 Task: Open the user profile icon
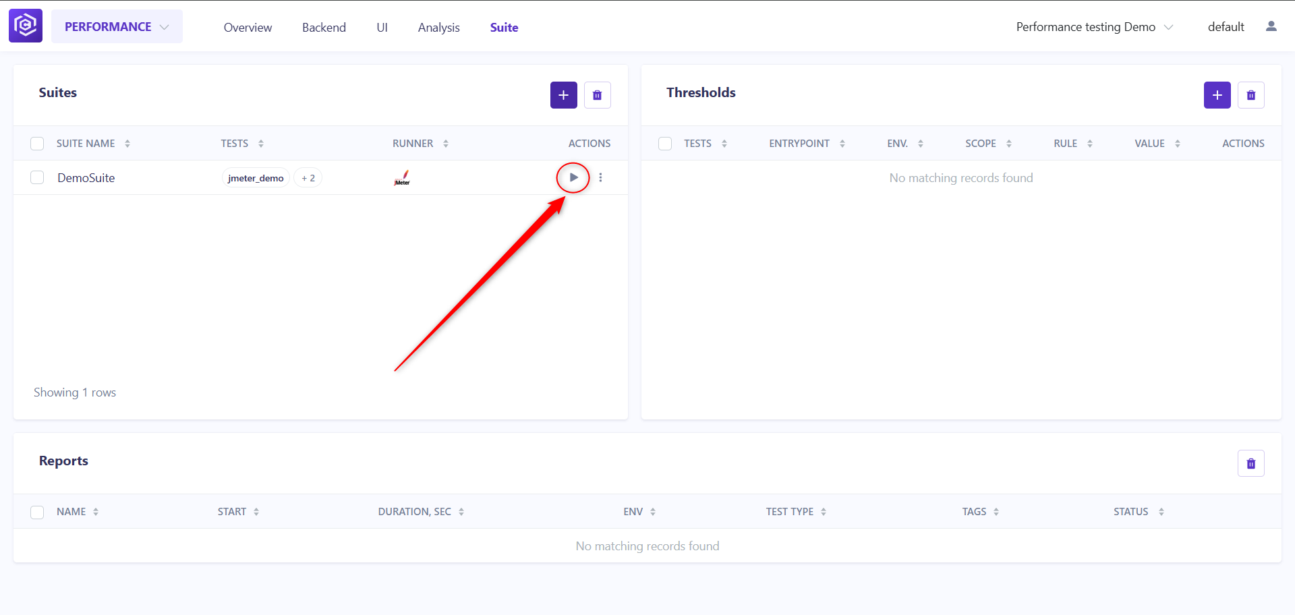(1271, 26)
